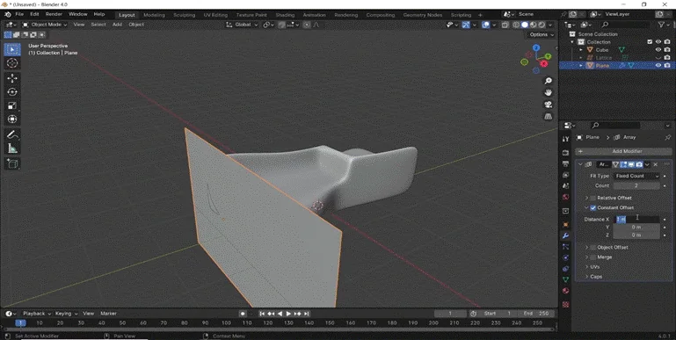This screenshot has height=340, width=676.
Task: Select the Cursor tool in toolbar
Action: 12,63
